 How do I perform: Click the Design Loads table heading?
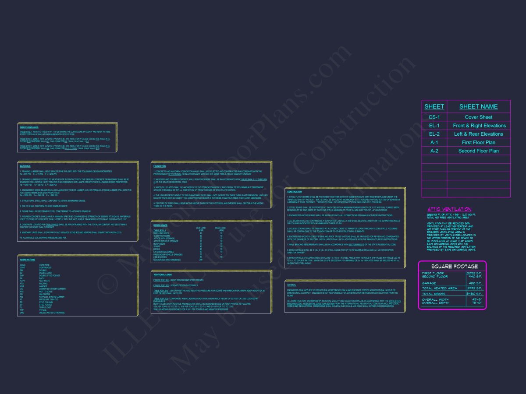point(160,225)
